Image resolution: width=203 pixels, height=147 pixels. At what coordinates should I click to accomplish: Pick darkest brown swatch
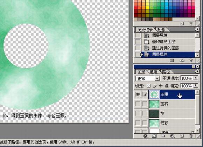(170, 19)
